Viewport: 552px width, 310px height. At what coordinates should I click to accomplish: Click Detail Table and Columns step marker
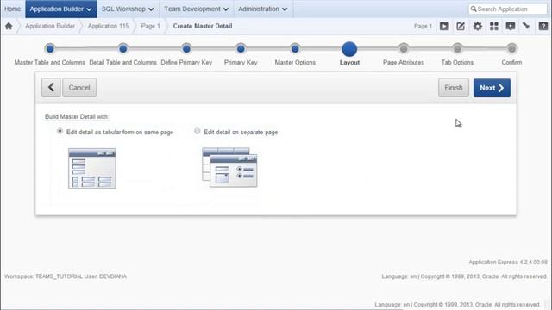click(x=122, y=49)
